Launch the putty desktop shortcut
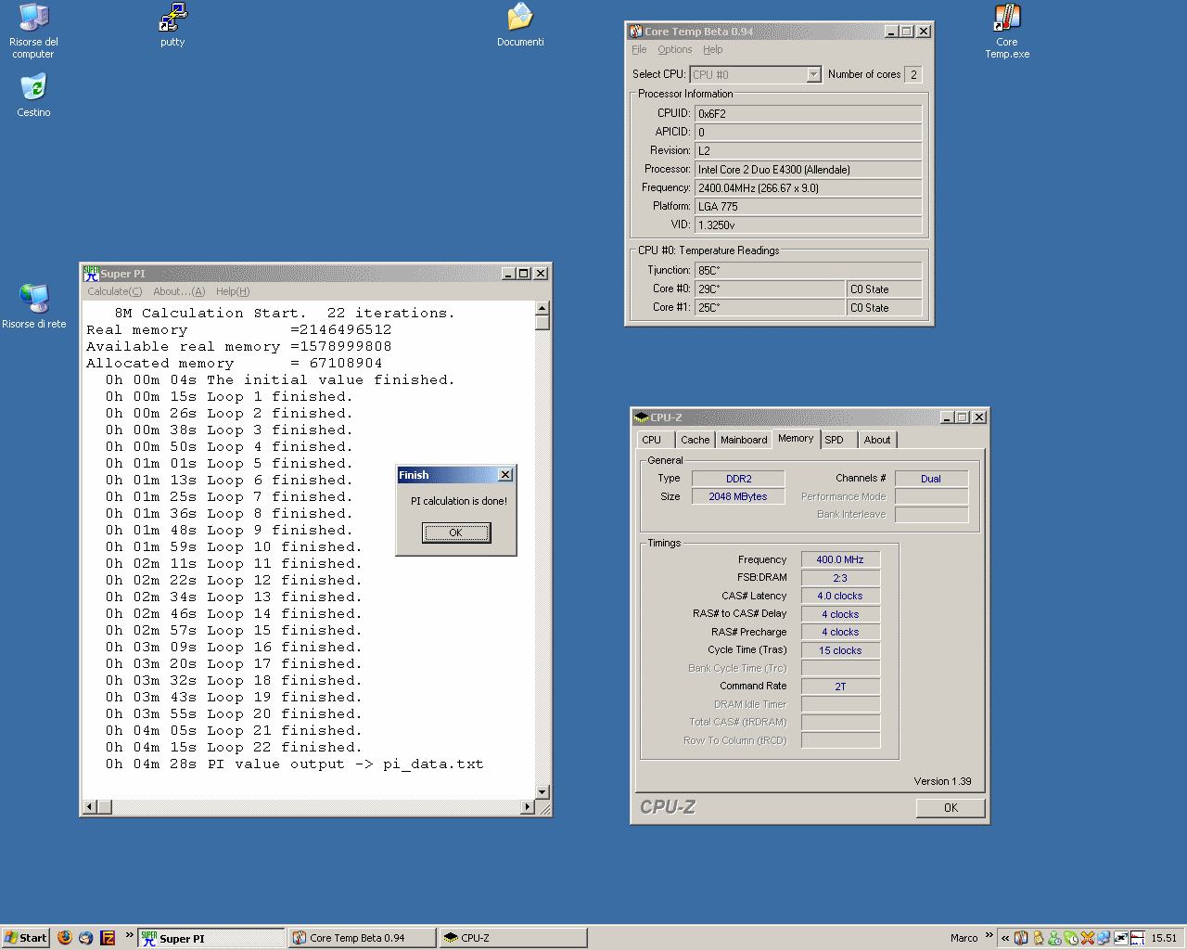 tap(172, 25)
